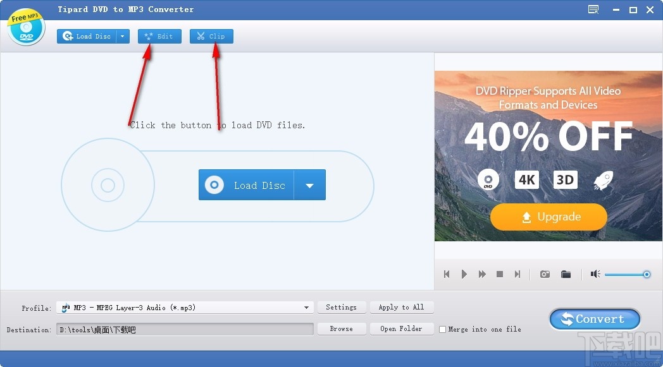Adjust the volume slider
This screenshot has width=663, height=367.
click(x=628, y=274)
